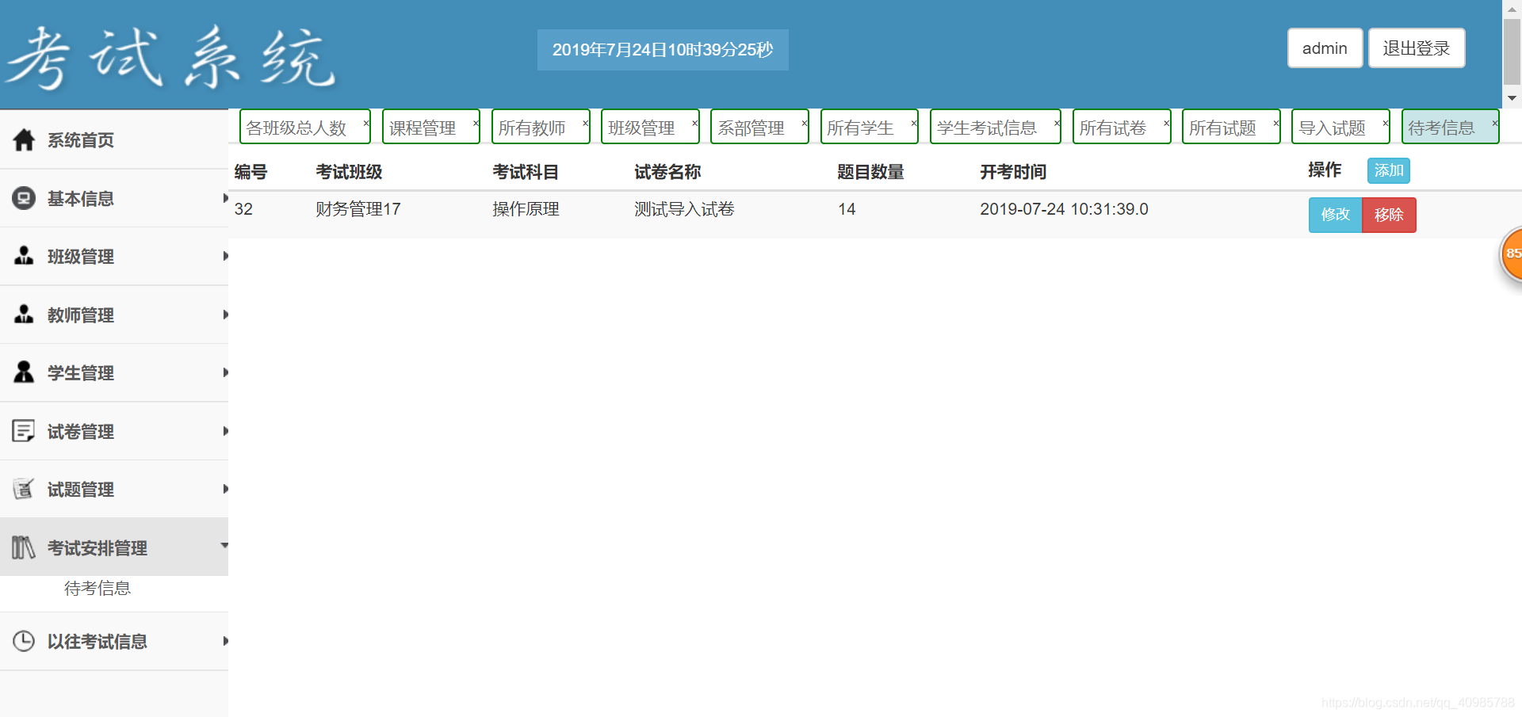The image size is (1522, 717).
Task: Click the 添加 button
Action: [1389, 170]
